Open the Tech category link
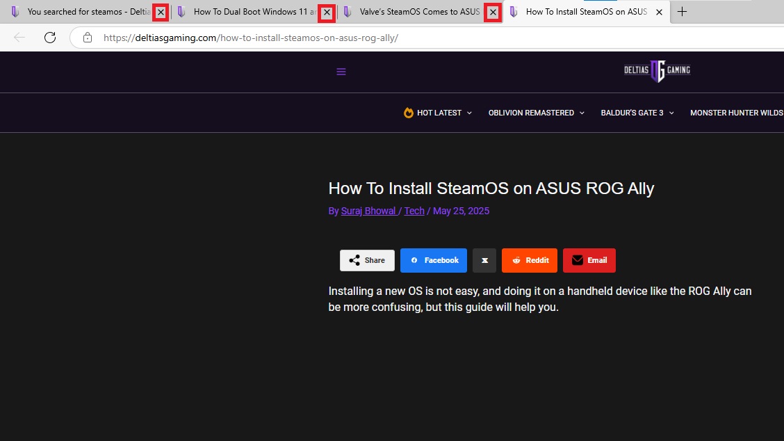784x441 pixels. [x=414, y=211]
